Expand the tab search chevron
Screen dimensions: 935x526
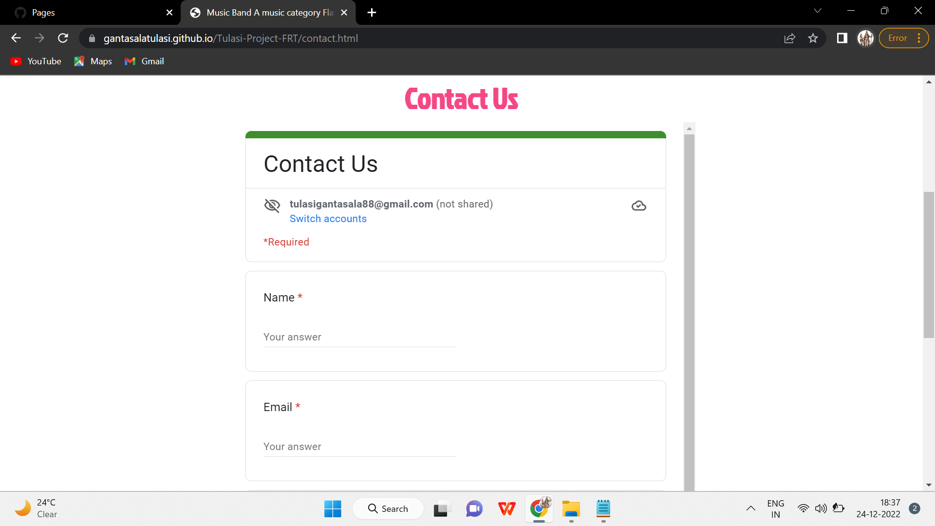818,10
